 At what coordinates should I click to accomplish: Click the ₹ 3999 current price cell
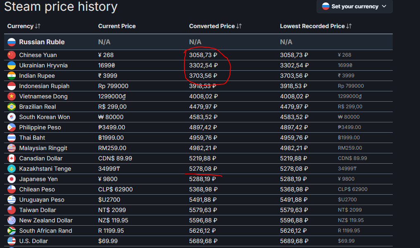107,76
